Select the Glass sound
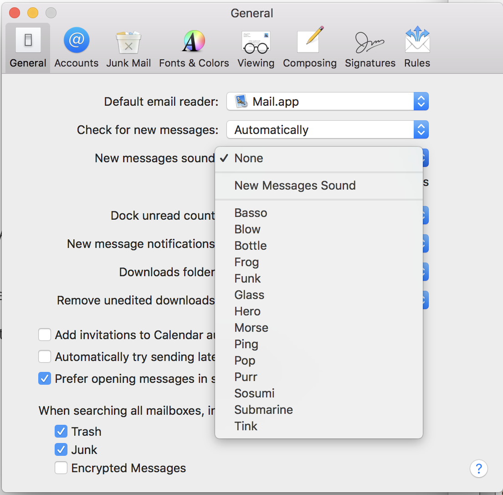503x495 pixels. [x=319, y=295]
